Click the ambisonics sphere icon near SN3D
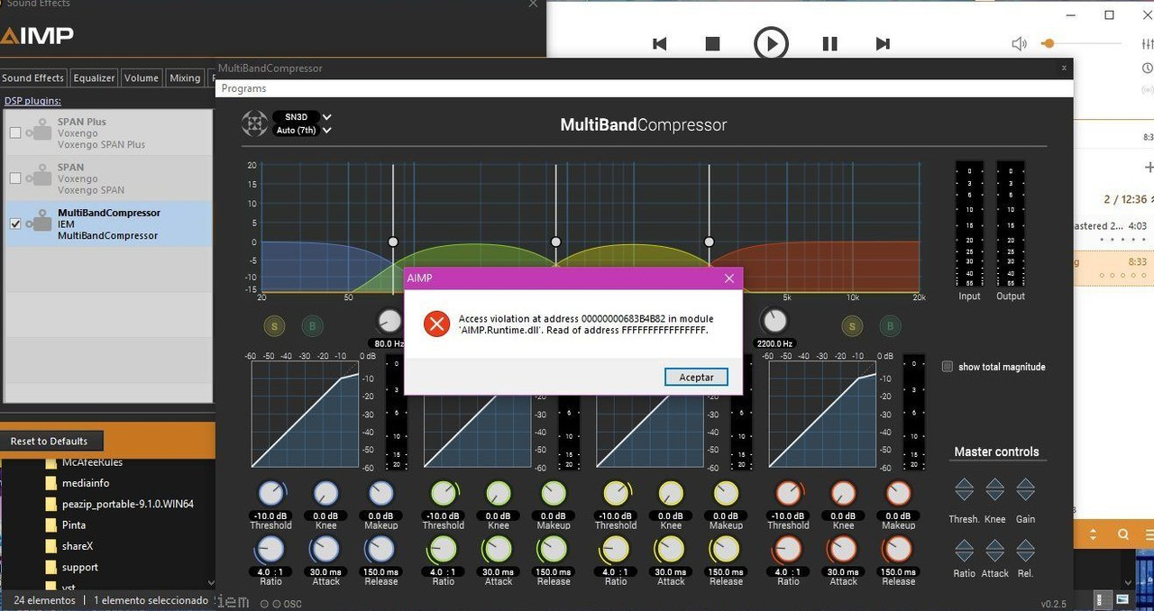 (x=254, y=123)
